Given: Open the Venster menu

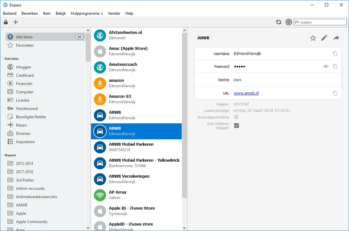Looking at the screenshot, I should tap(114, 13).
